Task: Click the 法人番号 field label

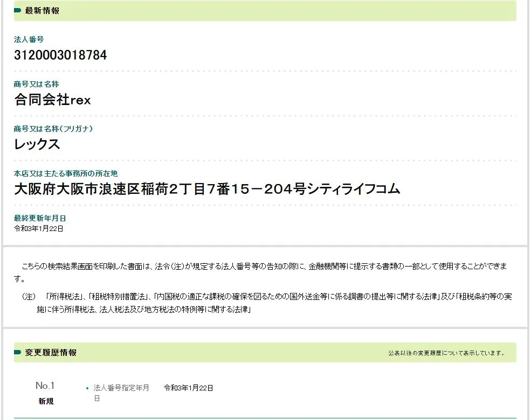Action: pos(29,40)
